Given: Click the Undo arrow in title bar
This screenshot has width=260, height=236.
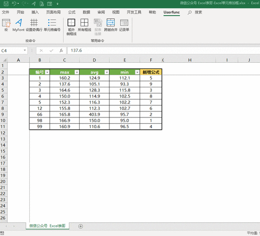Looking at the screenshot, I should (14, 4).
